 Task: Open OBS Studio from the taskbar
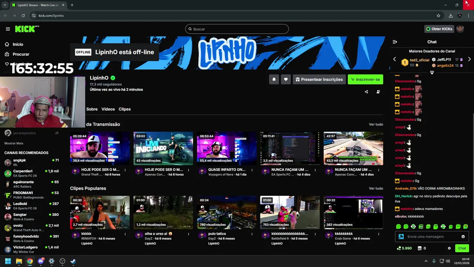[x=62, y=261]
